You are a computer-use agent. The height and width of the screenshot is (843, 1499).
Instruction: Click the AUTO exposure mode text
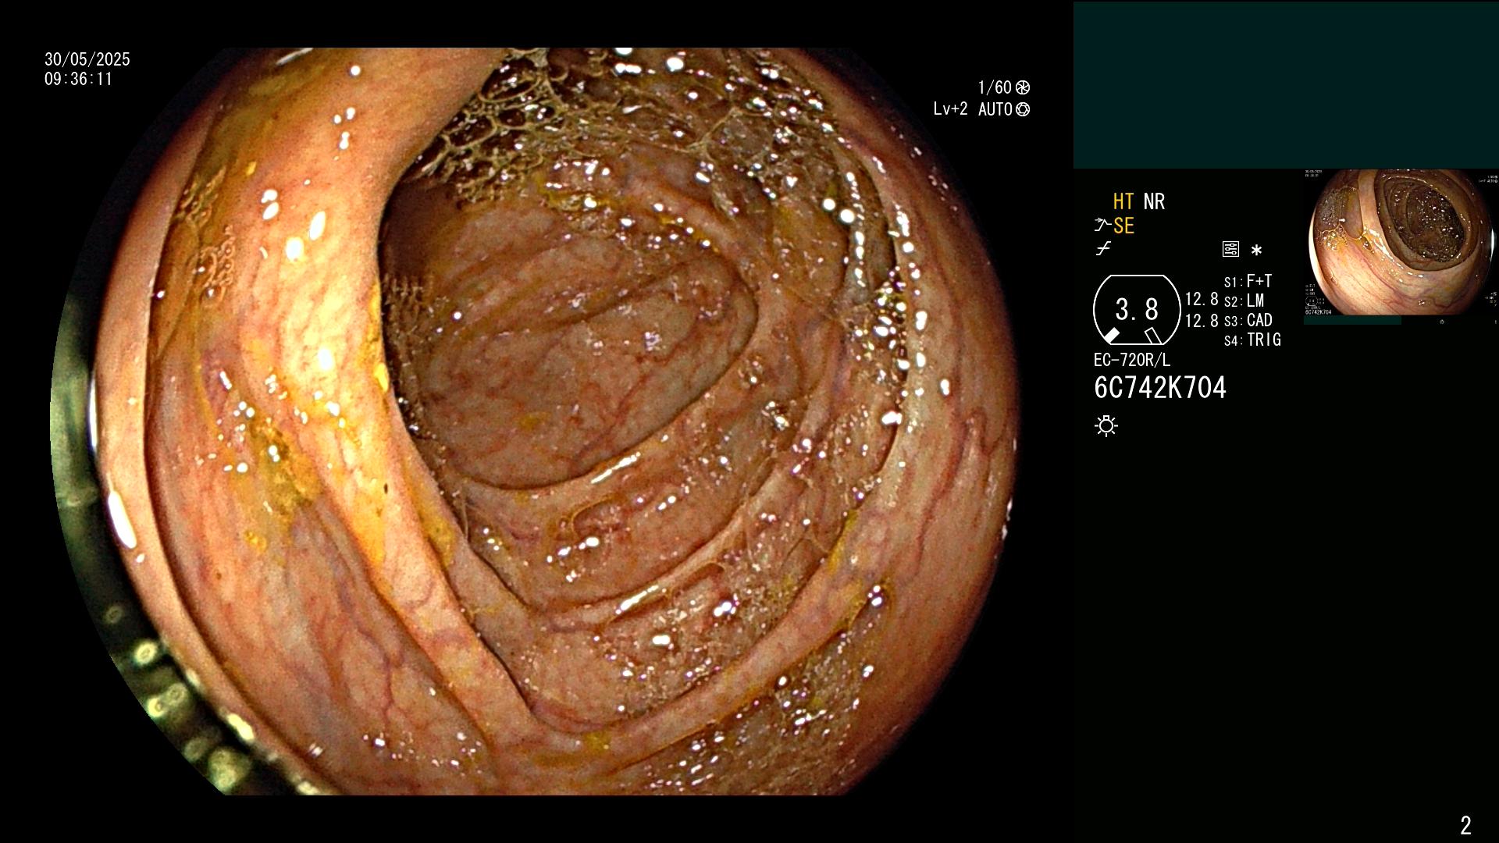click(995, 109)
